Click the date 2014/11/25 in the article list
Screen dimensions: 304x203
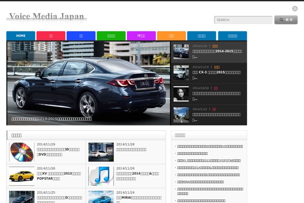[x=46, y=192]
